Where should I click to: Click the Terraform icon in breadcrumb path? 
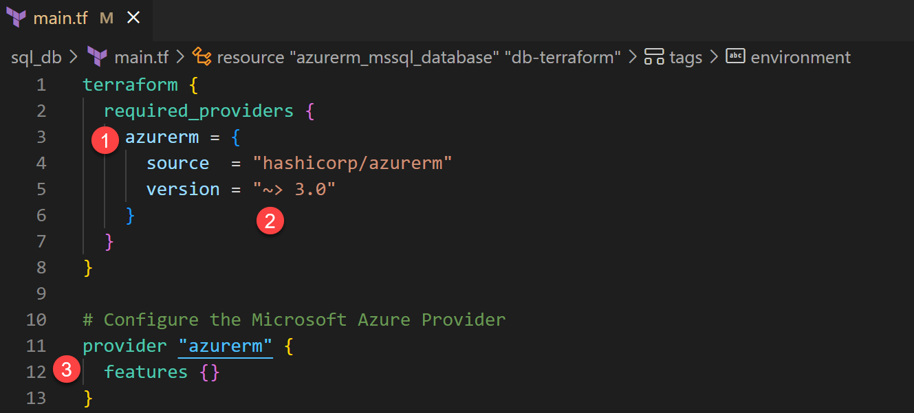(98, 57)
